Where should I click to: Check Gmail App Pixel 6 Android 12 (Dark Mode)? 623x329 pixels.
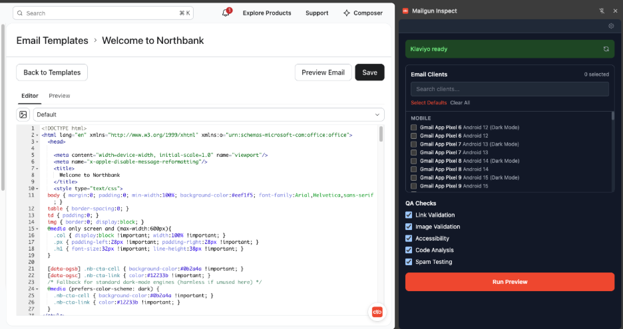coord(413,128)
